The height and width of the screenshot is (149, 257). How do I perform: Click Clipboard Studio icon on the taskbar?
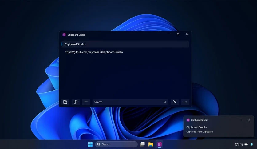click(159, 144)
